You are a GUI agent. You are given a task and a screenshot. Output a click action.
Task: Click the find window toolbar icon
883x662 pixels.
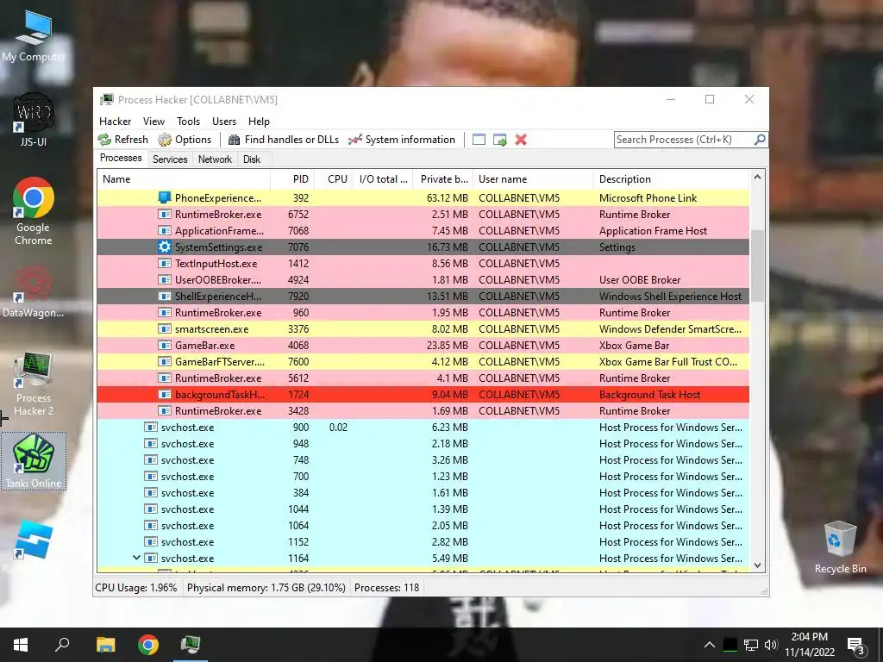pos(479,140)
